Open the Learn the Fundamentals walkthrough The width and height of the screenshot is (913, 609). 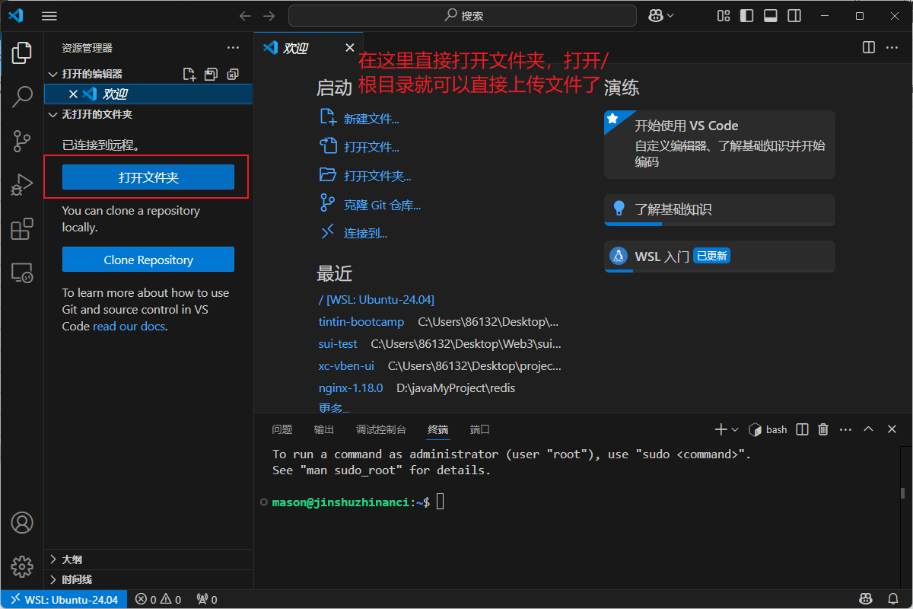pos(720,210)
